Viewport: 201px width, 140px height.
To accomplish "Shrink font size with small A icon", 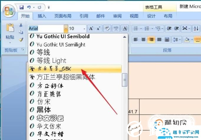I will click(98, 29).
